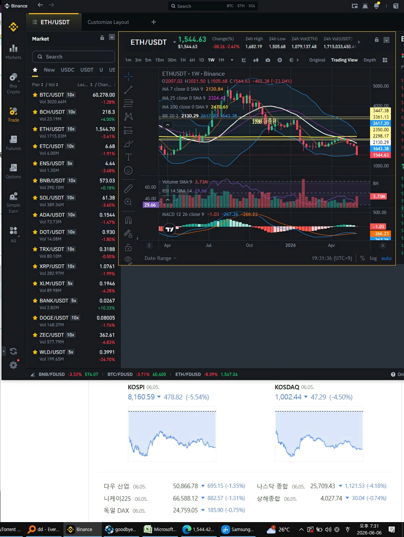The height and width of the screenshot is (537, 404).
Task: Toggle the Market panel lock
Action: tap(102, 38)
